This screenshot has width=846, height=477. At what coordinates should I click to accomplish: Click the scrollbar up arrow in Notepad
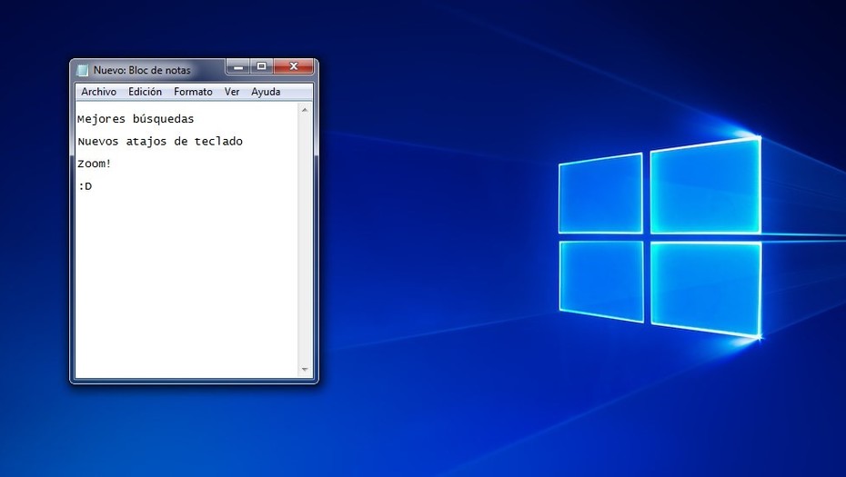pos(305,109)
